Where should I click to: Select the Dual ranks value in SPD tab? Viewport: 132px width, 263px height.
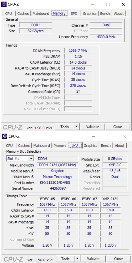pyautogui.click(x=115, y=177)
